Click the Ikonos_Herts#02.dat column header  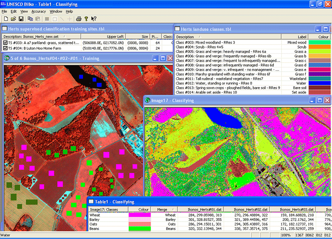tap(247, 210)
